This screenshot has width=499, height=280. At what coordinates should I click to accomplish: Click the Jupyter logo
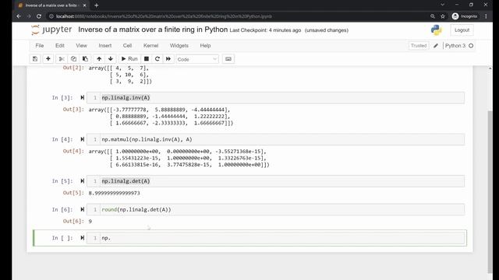pos(51,30)
